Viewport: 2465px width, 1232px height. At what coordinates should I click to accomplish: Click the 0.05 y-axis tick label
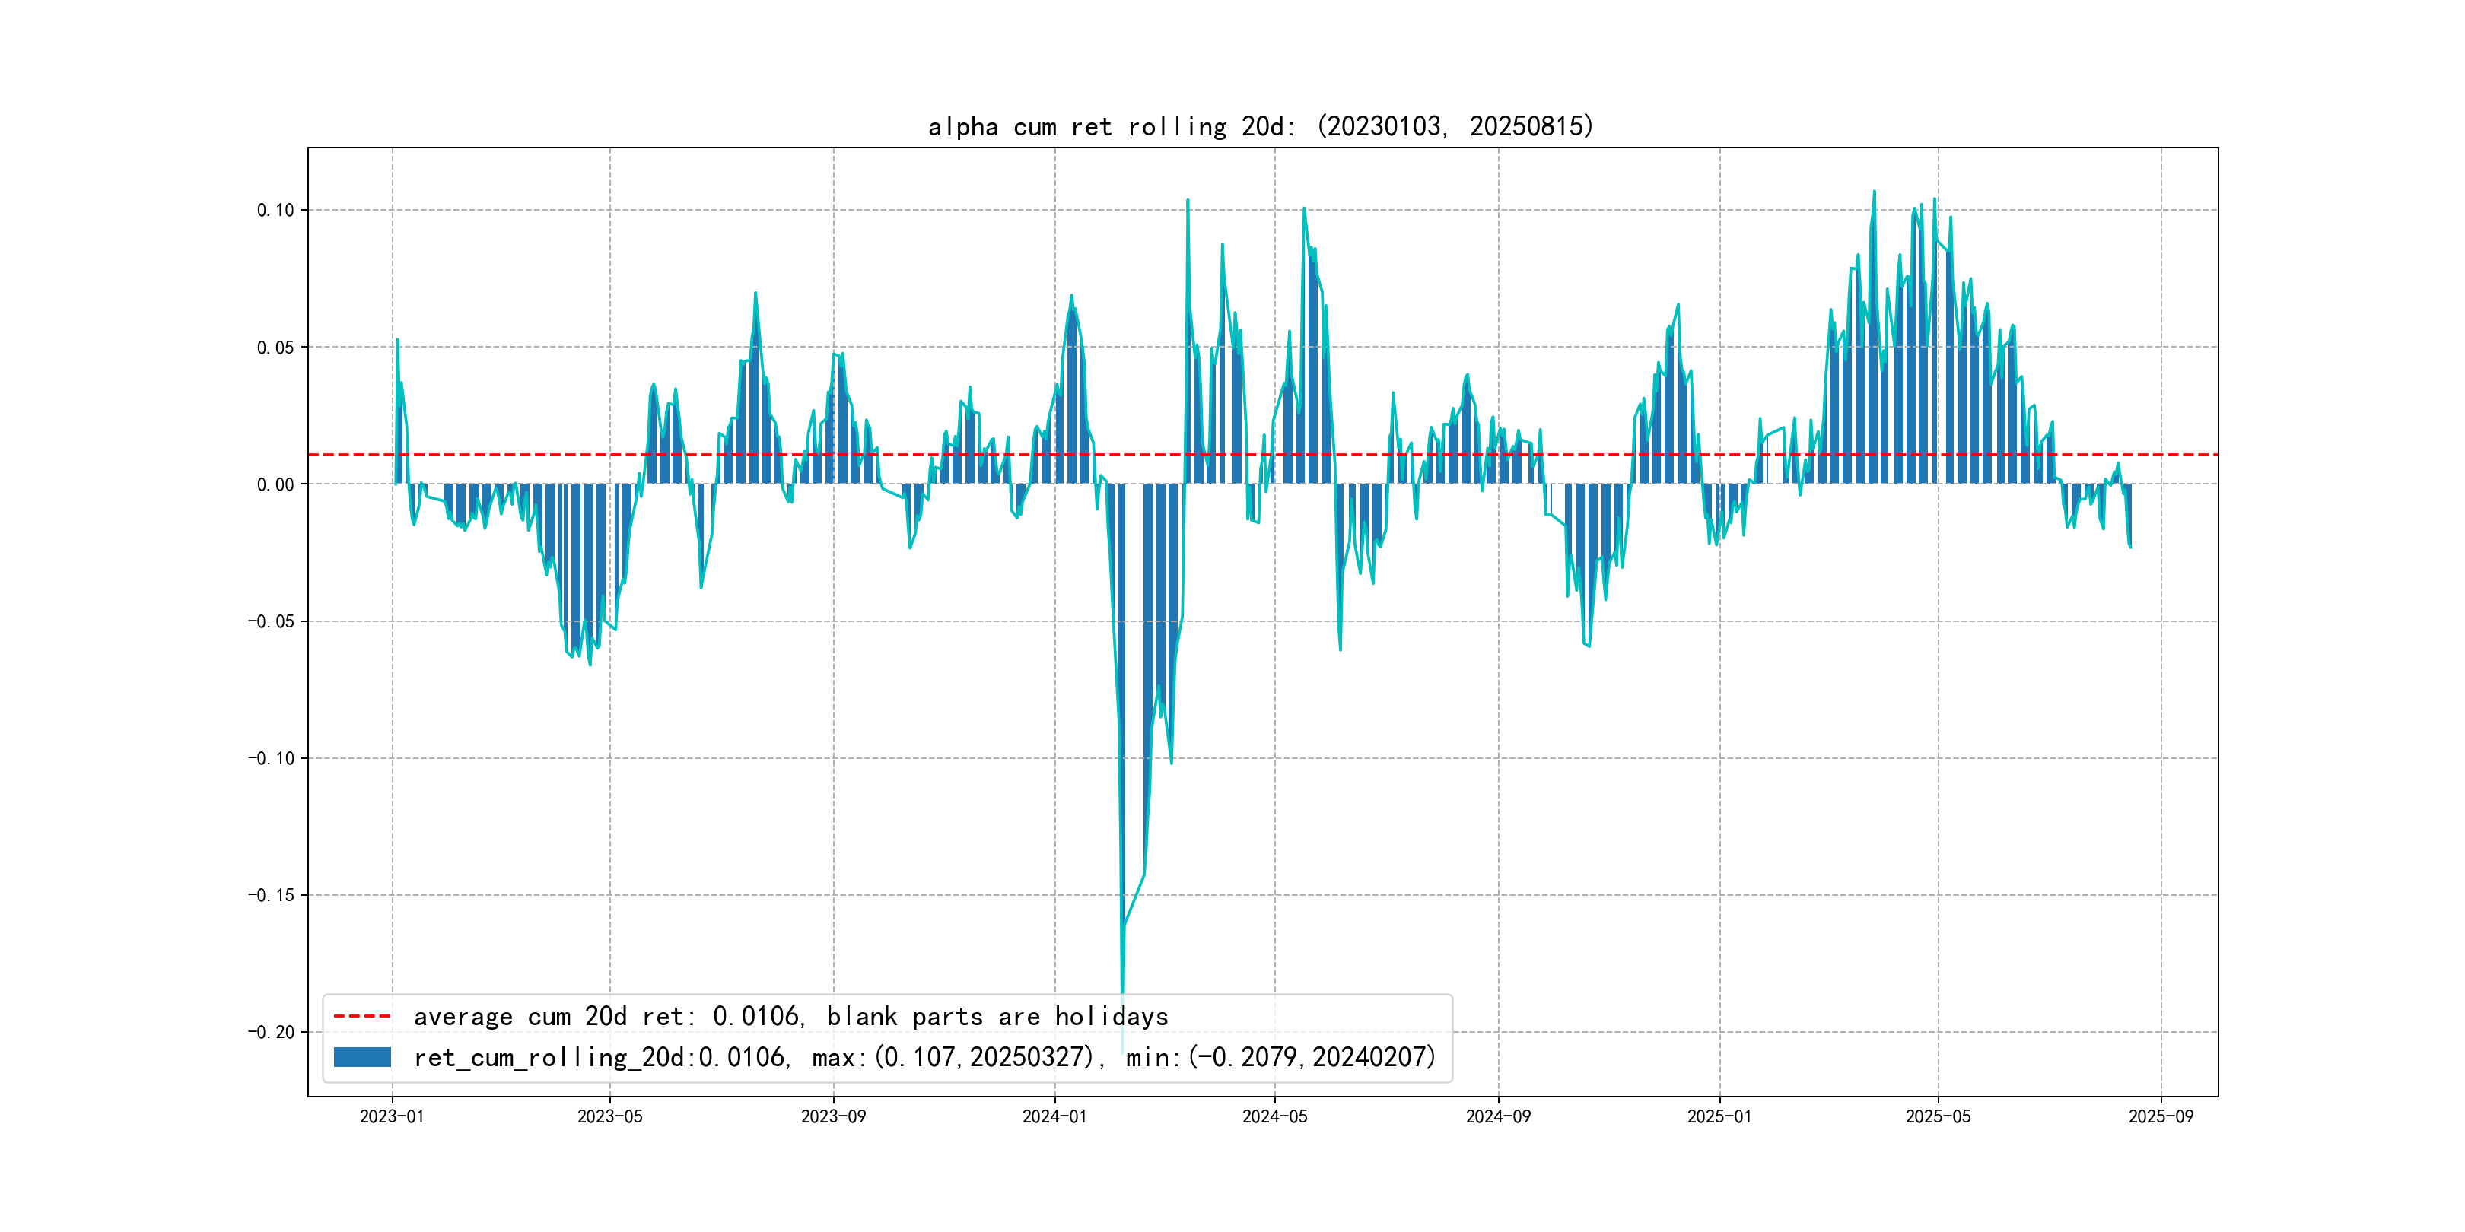tap(275, 348)
